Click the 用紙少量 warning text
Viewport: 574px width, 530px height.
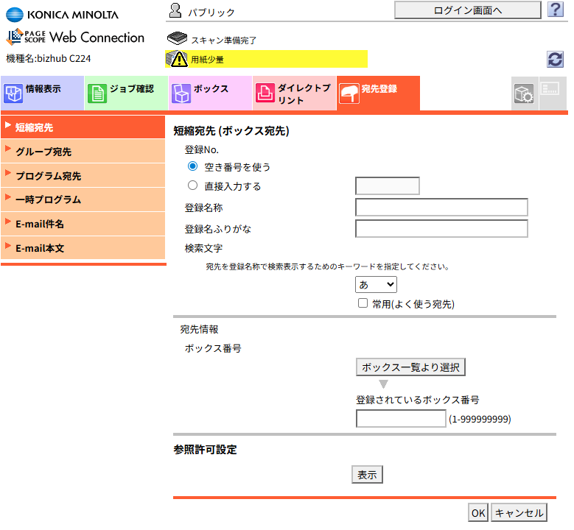click(x=207, y=60)
